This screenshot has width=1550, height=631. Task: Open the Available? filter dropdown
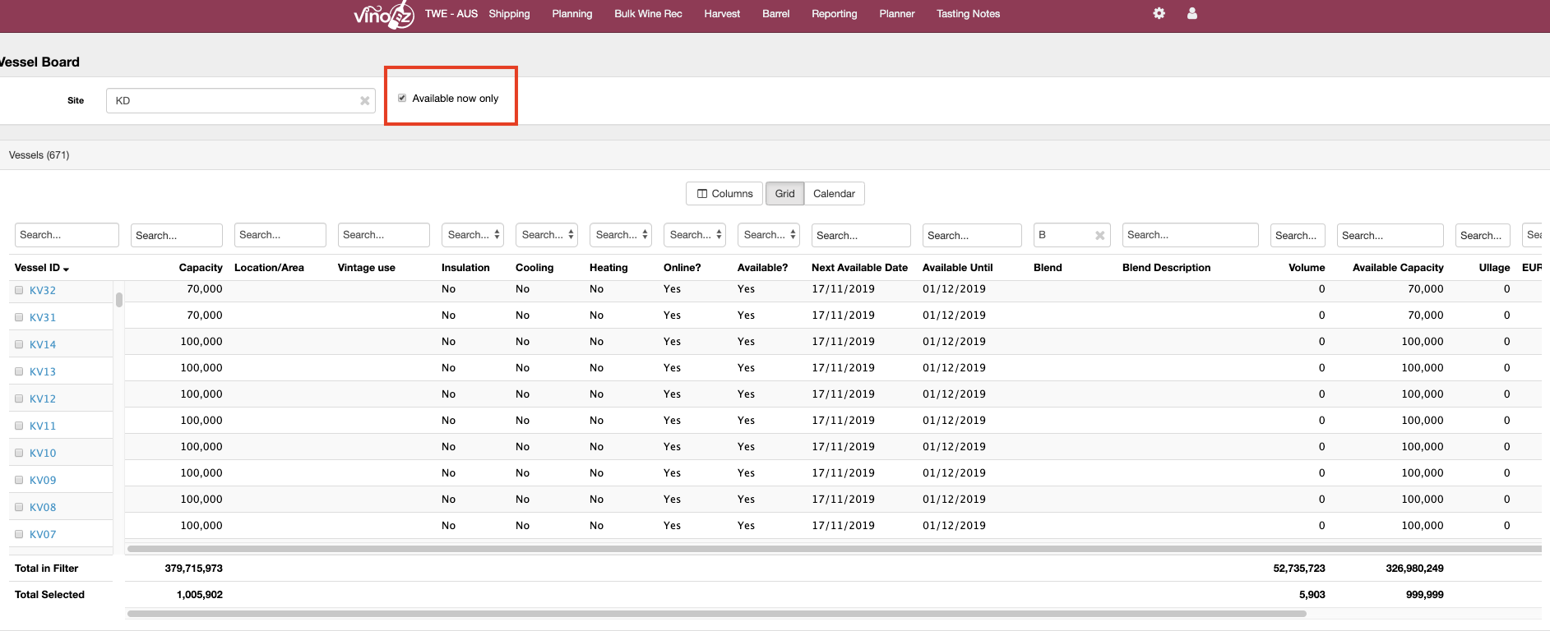pos(769,235)
